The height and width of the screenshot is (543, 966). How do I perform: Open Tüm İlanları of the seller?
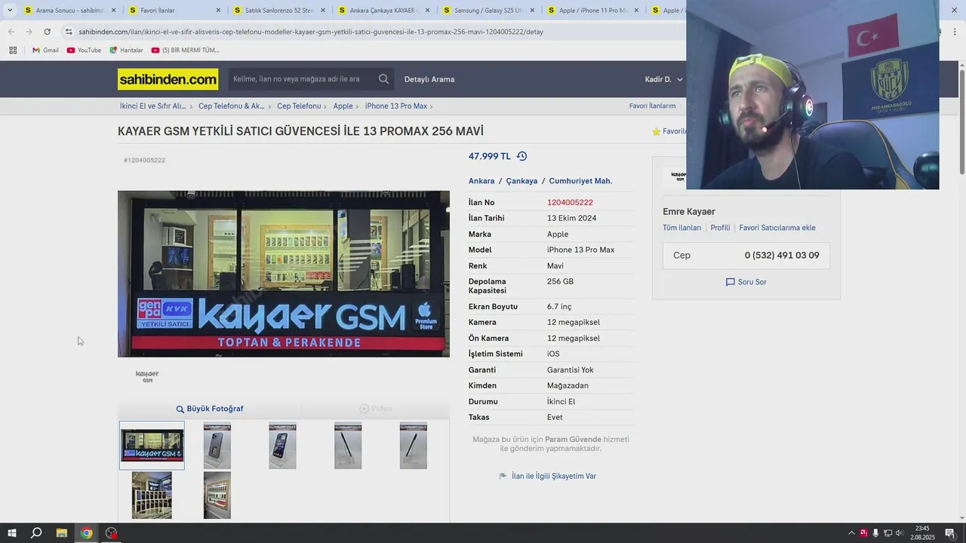[x=681, y=228]
